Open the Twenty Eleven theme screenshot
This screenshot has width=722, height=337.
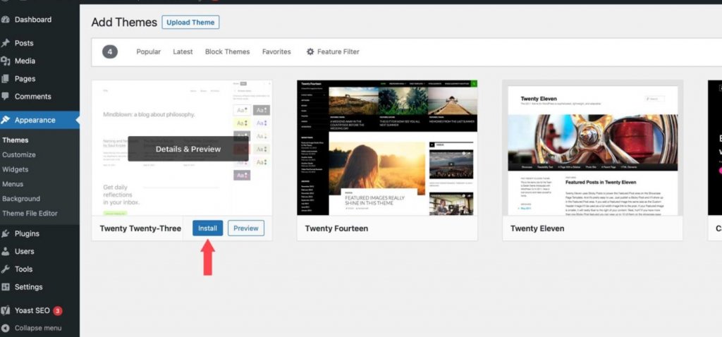[x=592, y=148]
